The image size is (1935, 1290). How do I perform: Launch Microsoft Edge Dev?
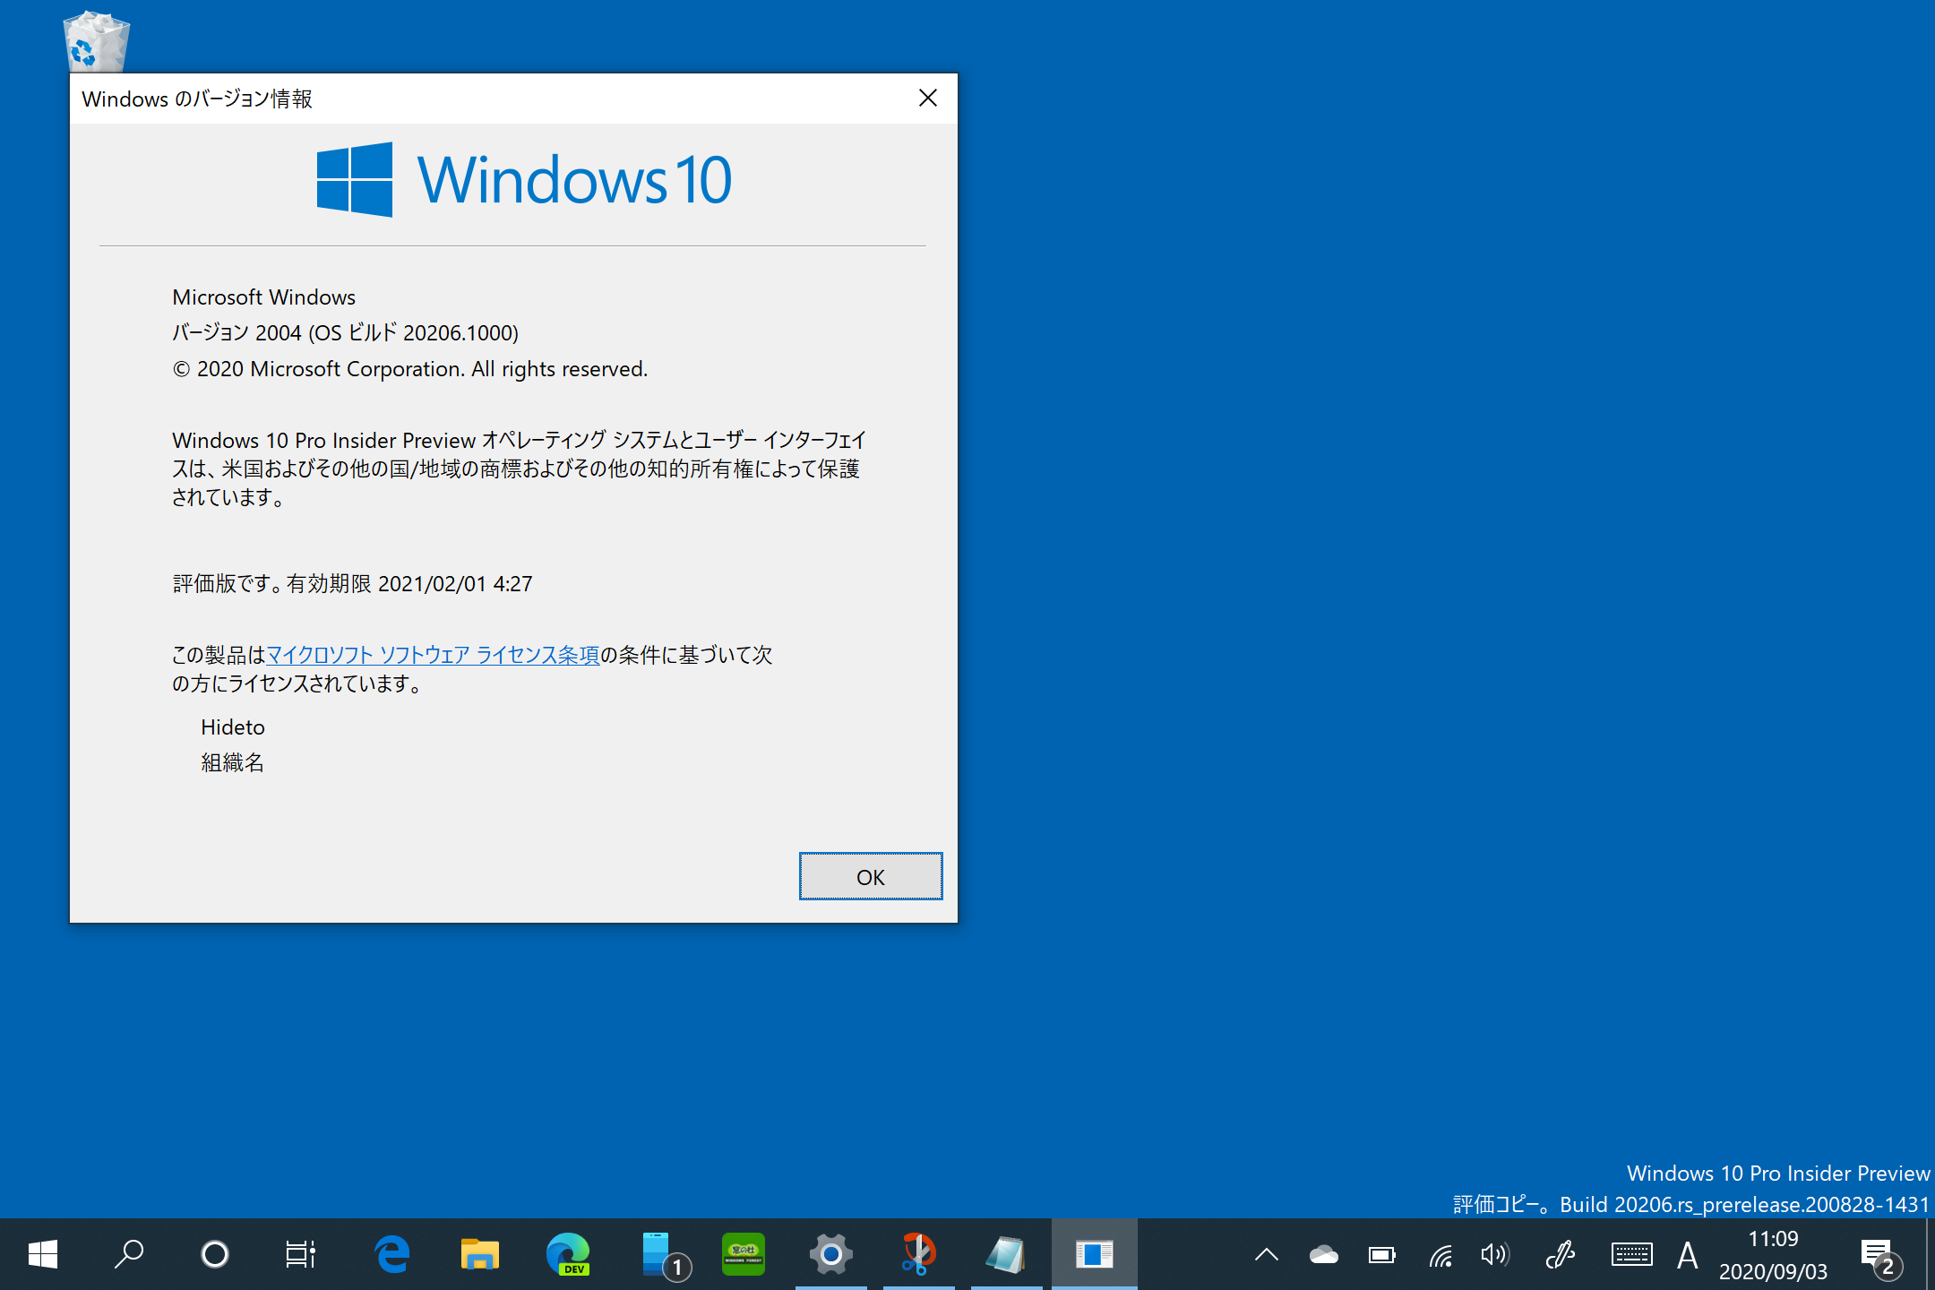[567, 1254]
